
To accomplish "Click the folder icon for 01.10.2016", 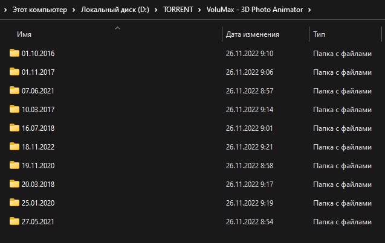I will click(15, 53).
